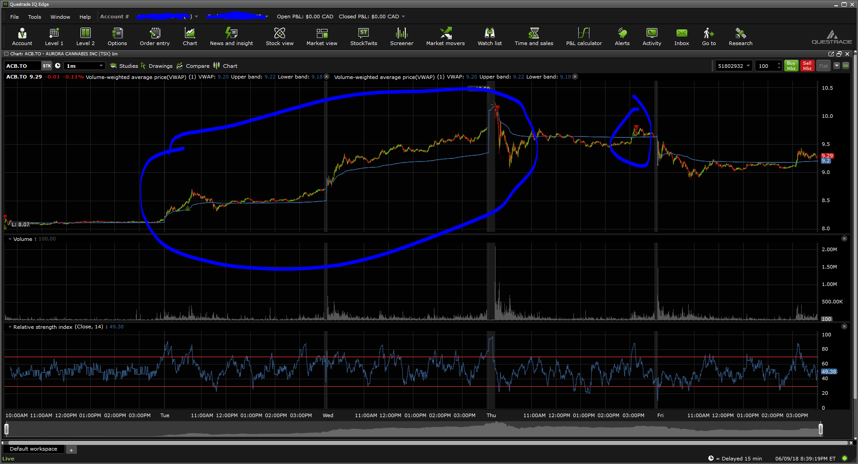Open the Watch list
This screenshot has height=464, width=858.
click(x=490, y=37)
